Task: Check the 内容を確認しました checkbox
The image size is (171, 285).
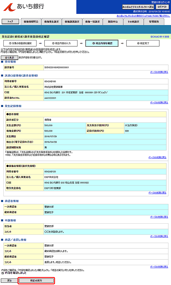Action: tap(3, 273)
